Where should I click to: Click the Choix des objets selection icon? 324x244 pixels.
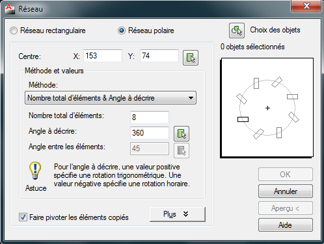click(237, 30)
